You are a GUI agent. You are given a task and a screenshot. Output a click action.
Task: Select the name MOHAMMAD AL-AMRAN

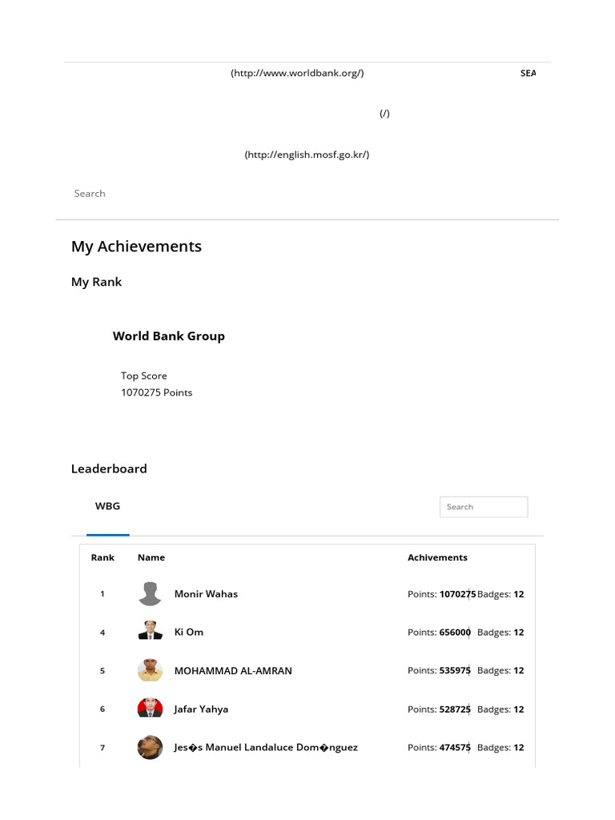(x=233, y=671)
